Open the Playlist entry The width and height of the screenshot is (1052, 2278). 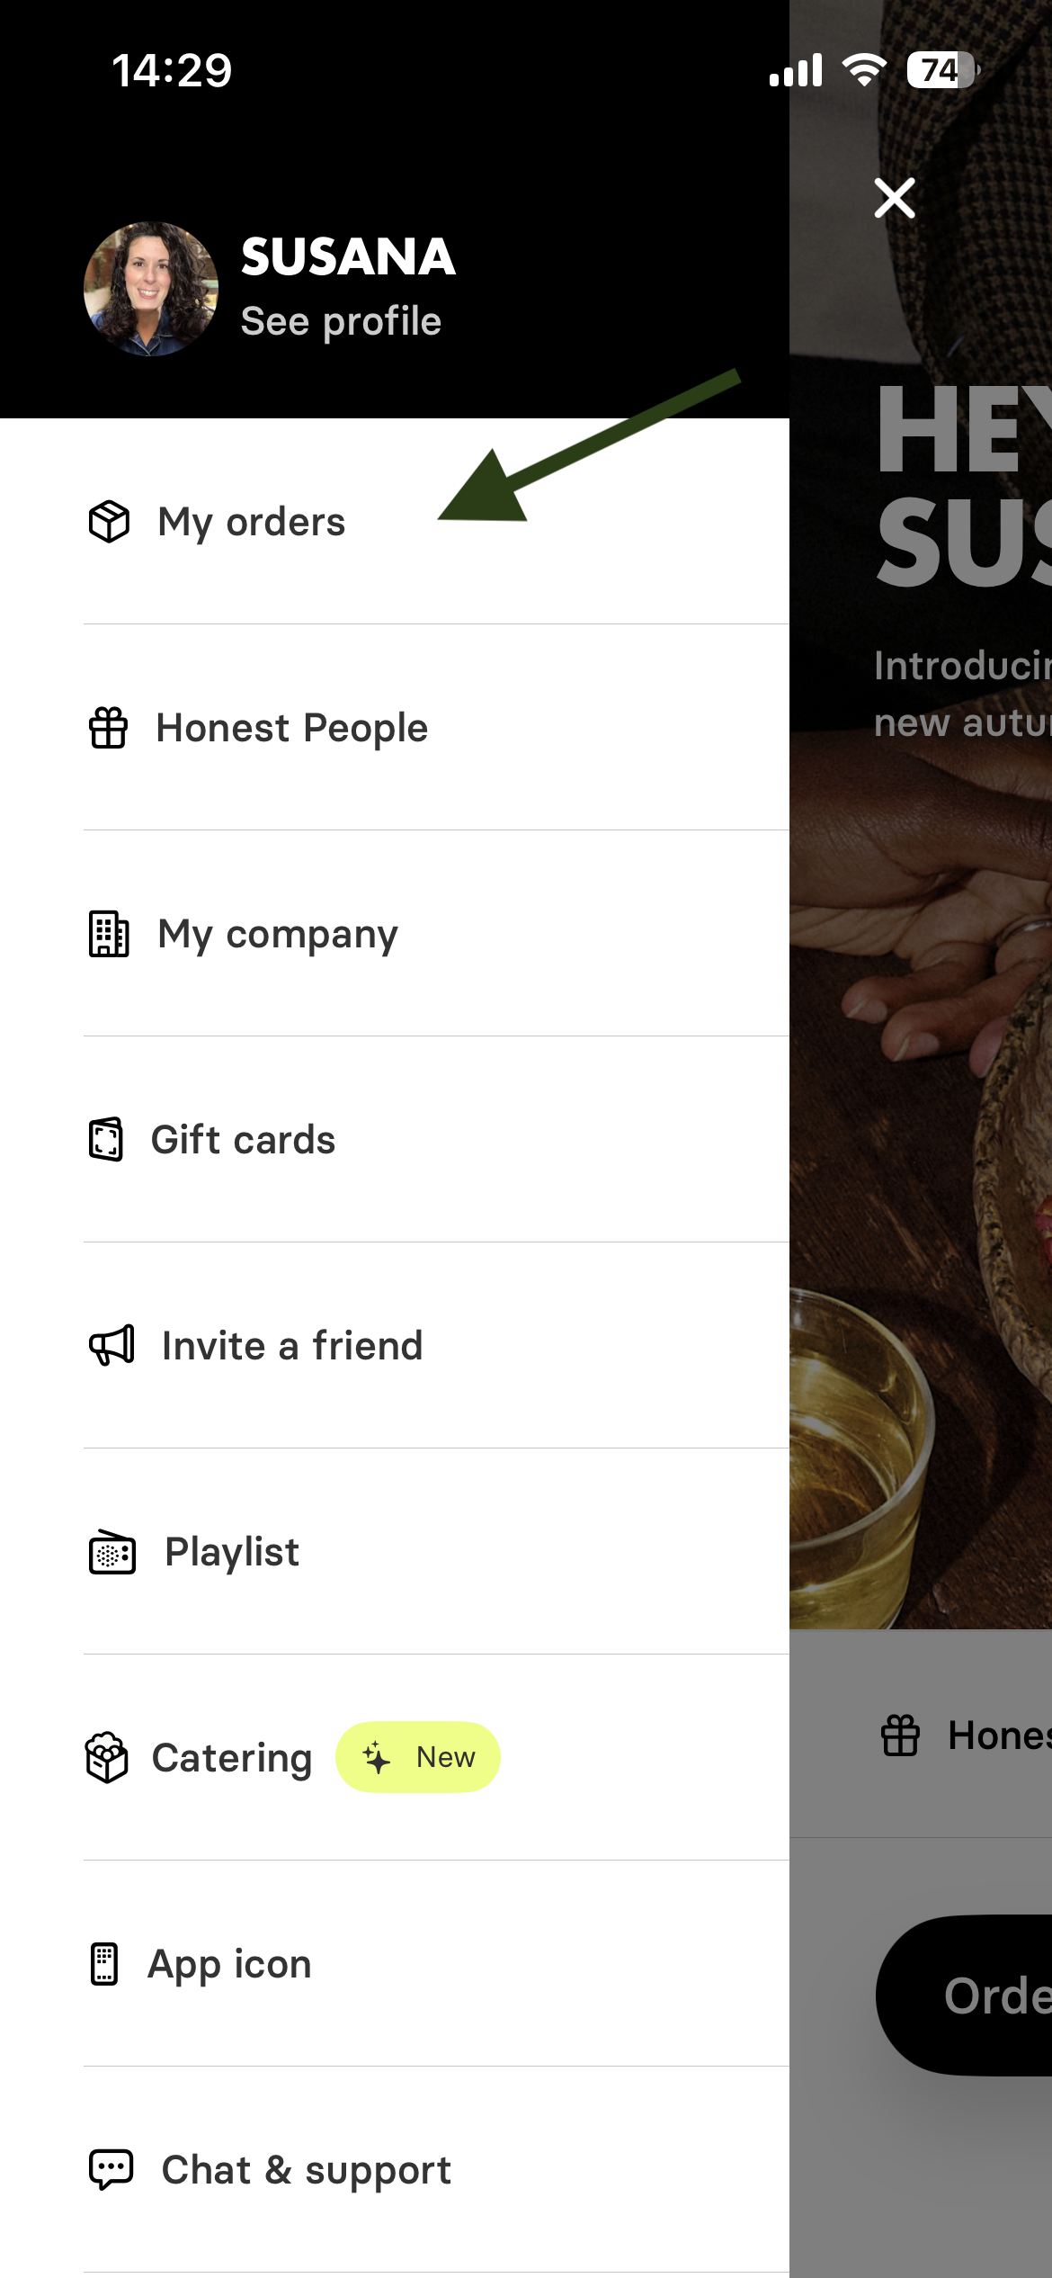tap(232, 1552)
